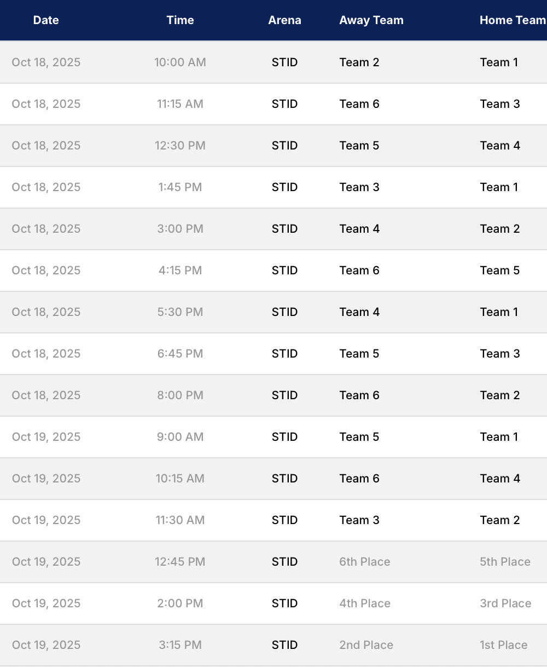Image resolution: width=547 pixels, height=667 pixels.
Task: Select Team 4 home team at 10:15 AM
Action: point(500,479)
